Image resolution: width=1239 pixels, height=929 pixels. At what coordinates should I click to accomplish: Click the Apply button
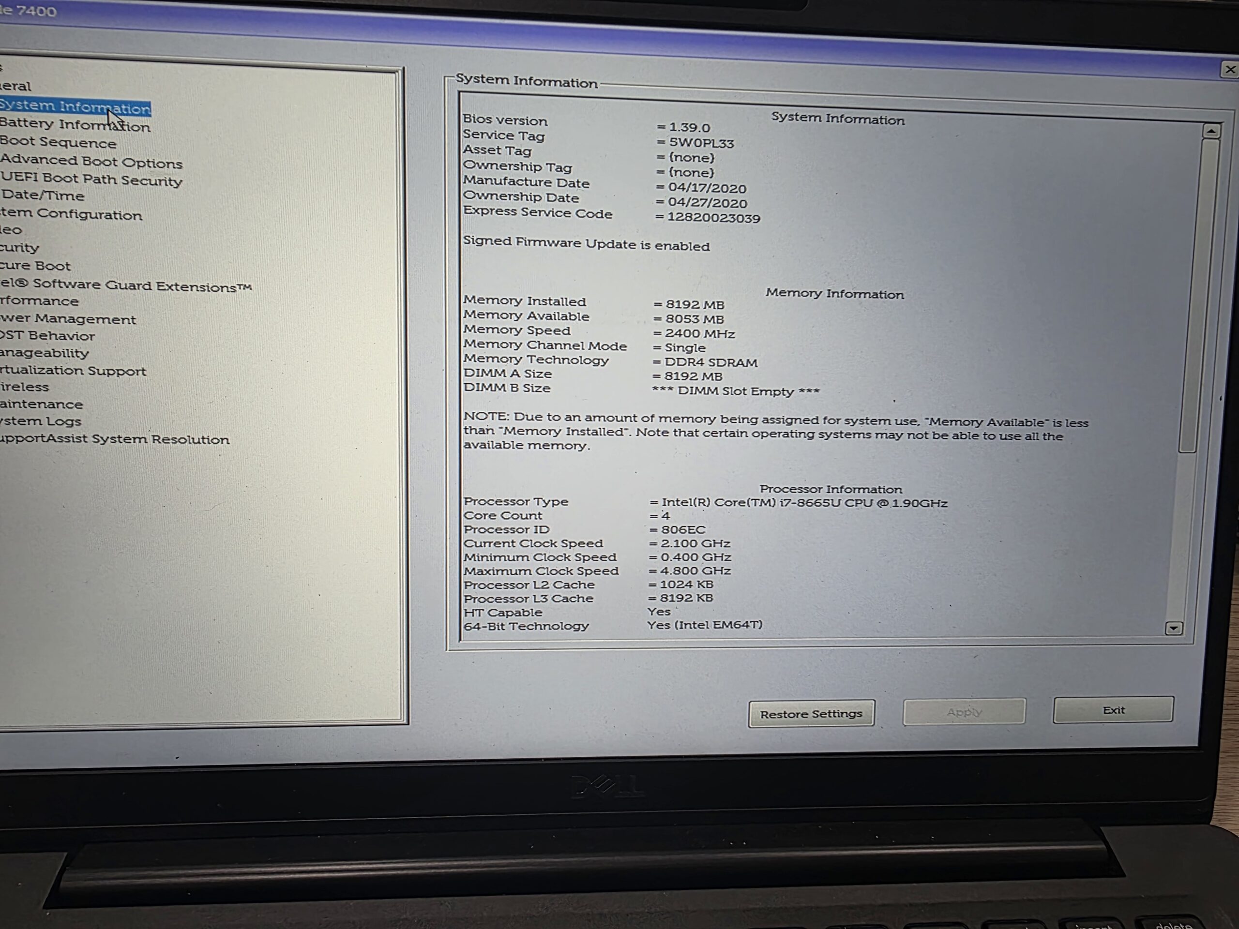pos(964,712)
